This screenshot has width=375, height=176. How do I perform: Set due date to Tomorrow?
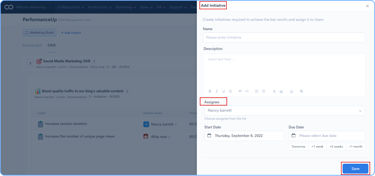coord(298,147)
